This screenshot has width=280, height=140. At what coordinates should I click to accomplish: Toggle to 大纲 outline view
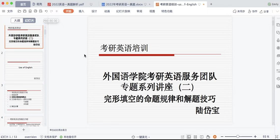point(17,21)
